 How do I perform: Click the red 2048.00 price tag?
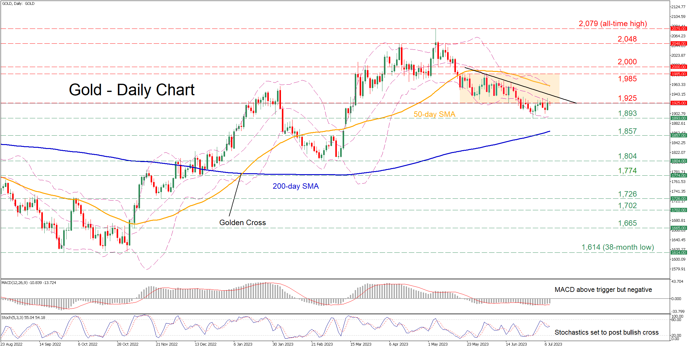(679, 44)
